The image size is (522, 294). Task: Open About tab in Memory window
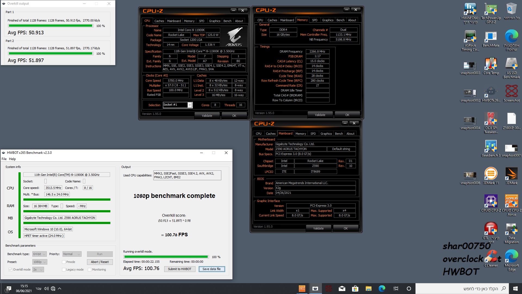pyautogui.click(x=352, y=20)
